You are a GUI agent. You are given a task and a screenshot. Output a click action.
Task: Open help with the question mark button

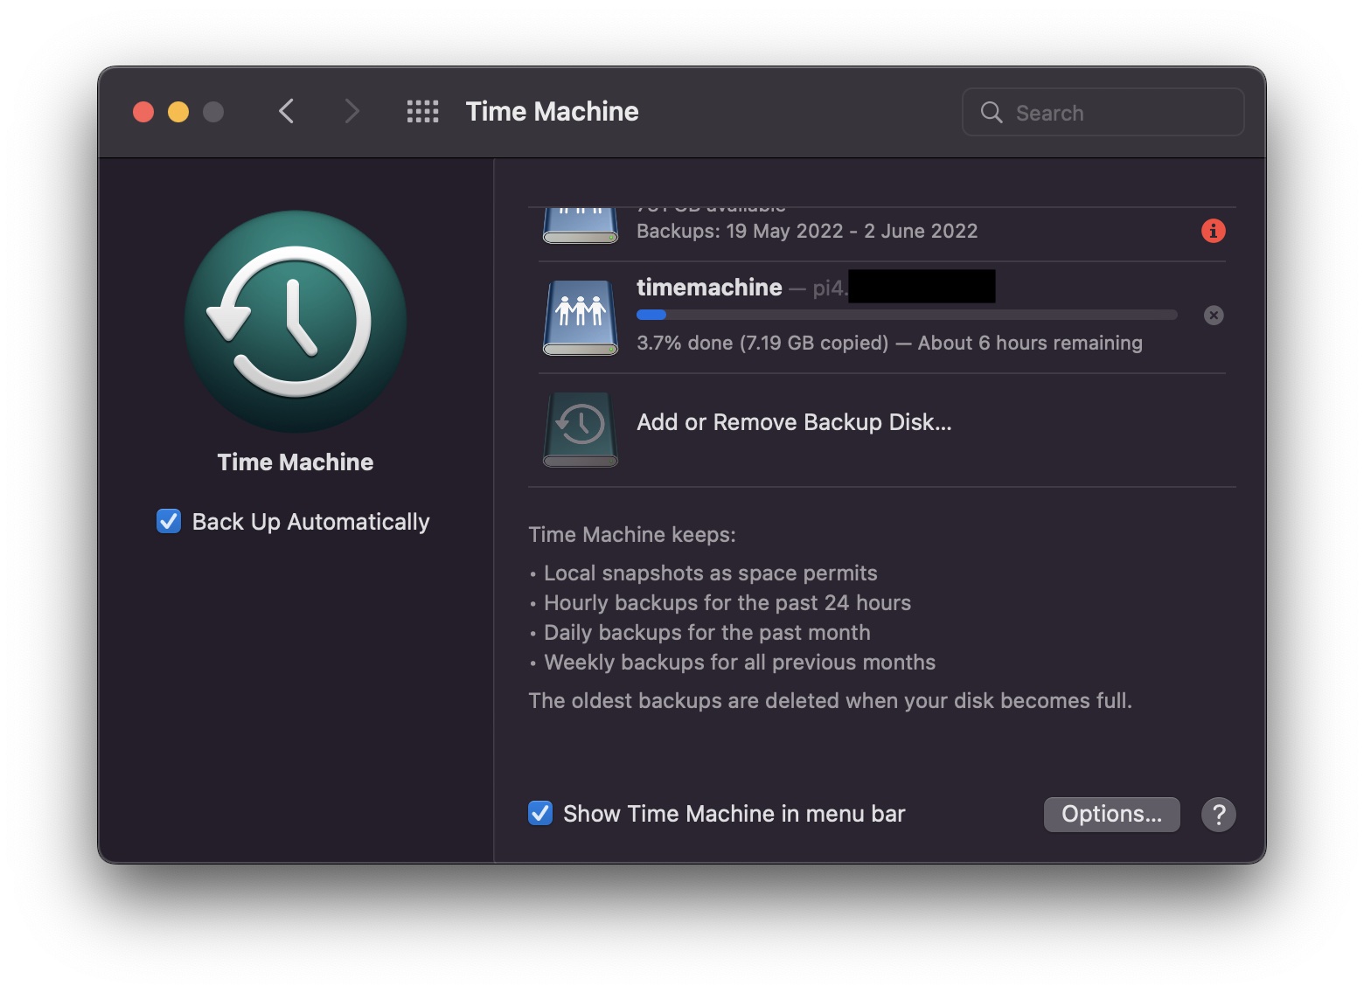(1218, 815)
